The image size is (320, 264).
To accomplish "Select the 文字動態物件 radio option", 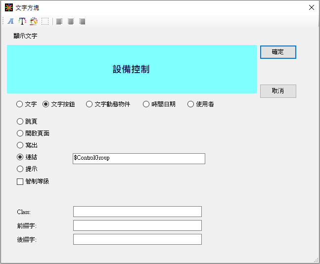I will click(x=90, y=104).
